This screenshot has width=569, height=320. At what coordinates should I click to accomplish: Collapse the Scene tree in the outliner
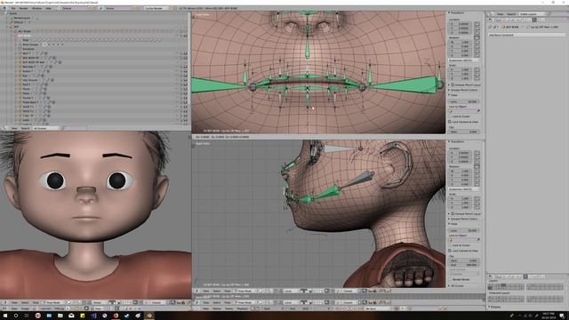click(x=7, y=13)
